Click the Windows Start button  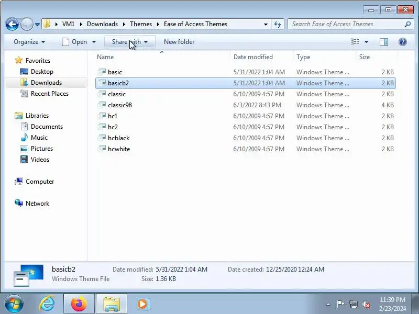(x=14, y=304)
